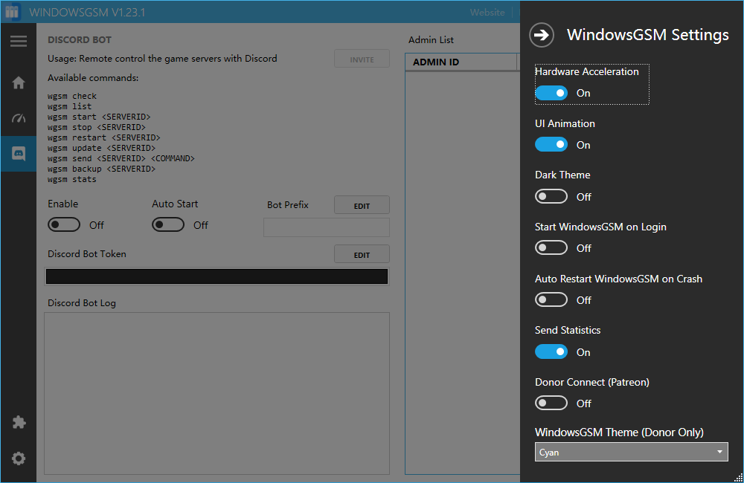Go to the Home page icon
744x483 pixels.
point(19,82)
